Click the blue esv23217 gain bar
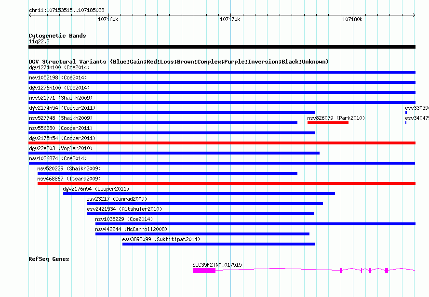Image resolution: width=429 pixels, height=297 pixels. [205, 204]
